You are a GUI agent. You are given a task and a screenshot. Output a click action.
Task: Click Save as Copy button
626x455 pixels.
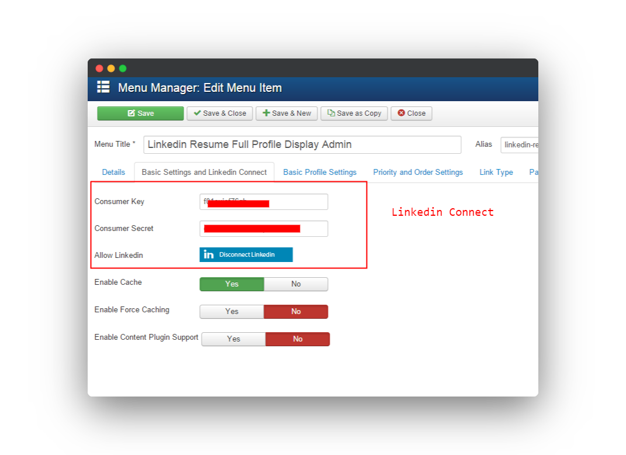tap(354, 113)
